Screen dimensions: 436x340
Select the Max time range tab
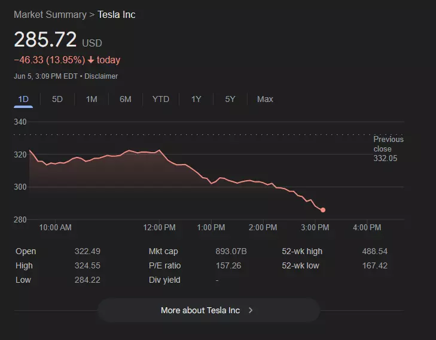[x=265, y=99]
